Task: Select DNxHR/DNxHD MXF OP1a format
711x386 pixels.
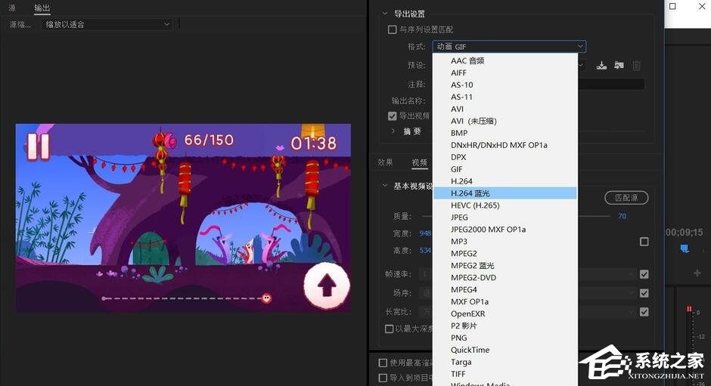Action: 505,145
